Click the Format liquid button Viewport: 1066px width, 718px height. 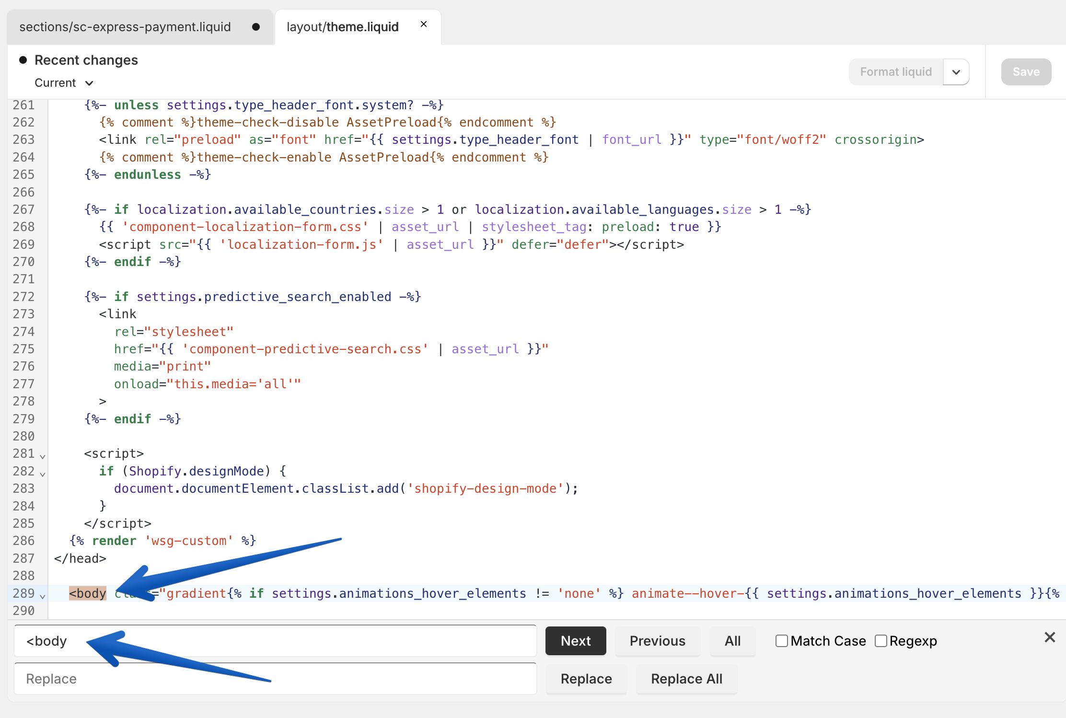[x=896, y=72]
